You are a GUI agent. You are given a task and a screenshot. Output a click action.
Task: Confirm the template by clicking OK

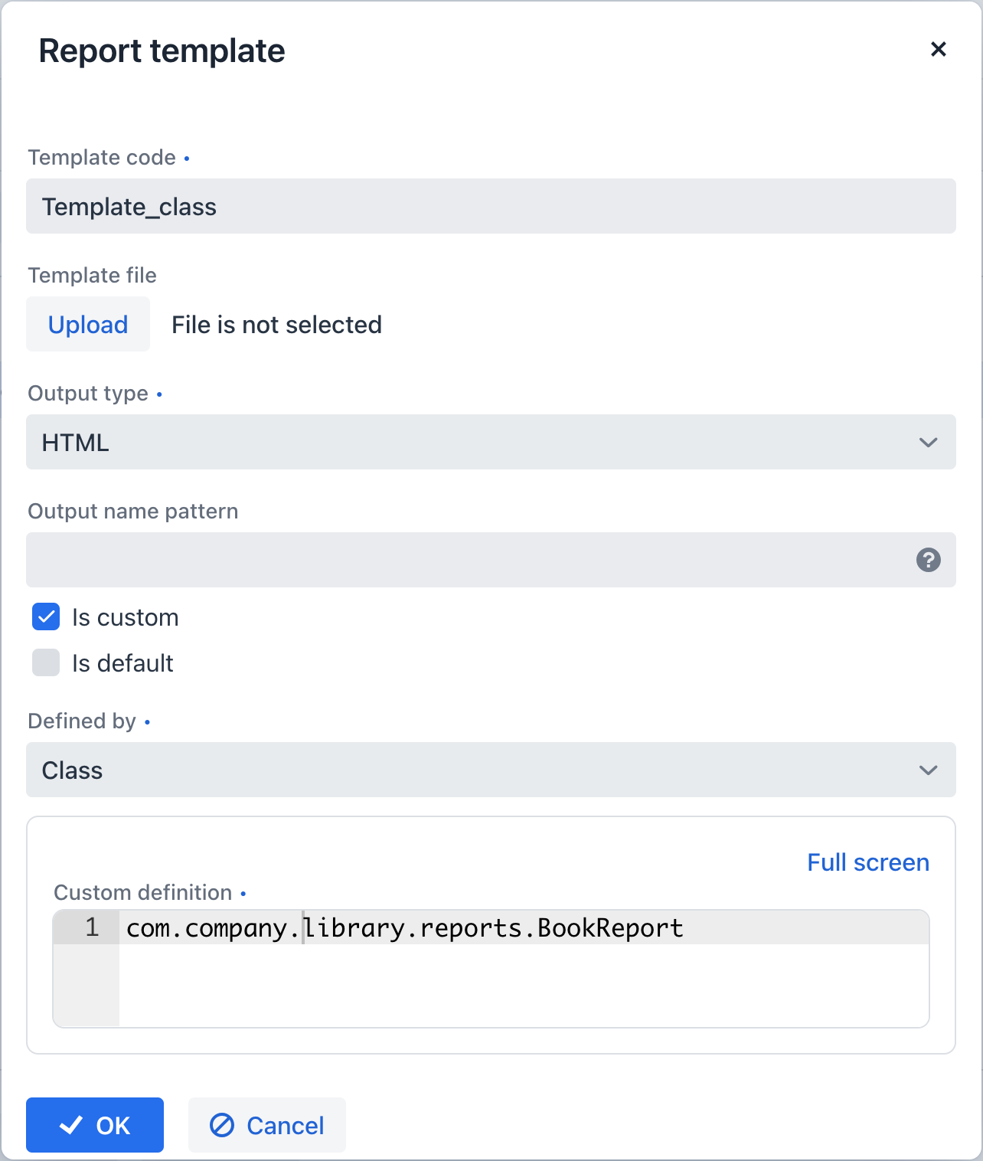[94, 1125]
